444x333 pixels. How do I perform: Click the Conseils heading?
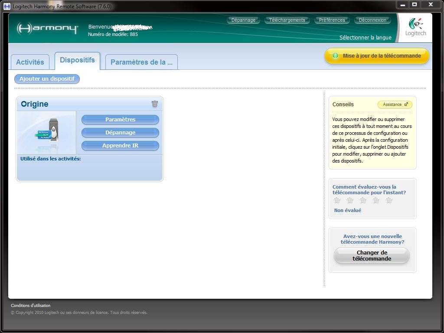pyautogui.click(x=343, y=104)
